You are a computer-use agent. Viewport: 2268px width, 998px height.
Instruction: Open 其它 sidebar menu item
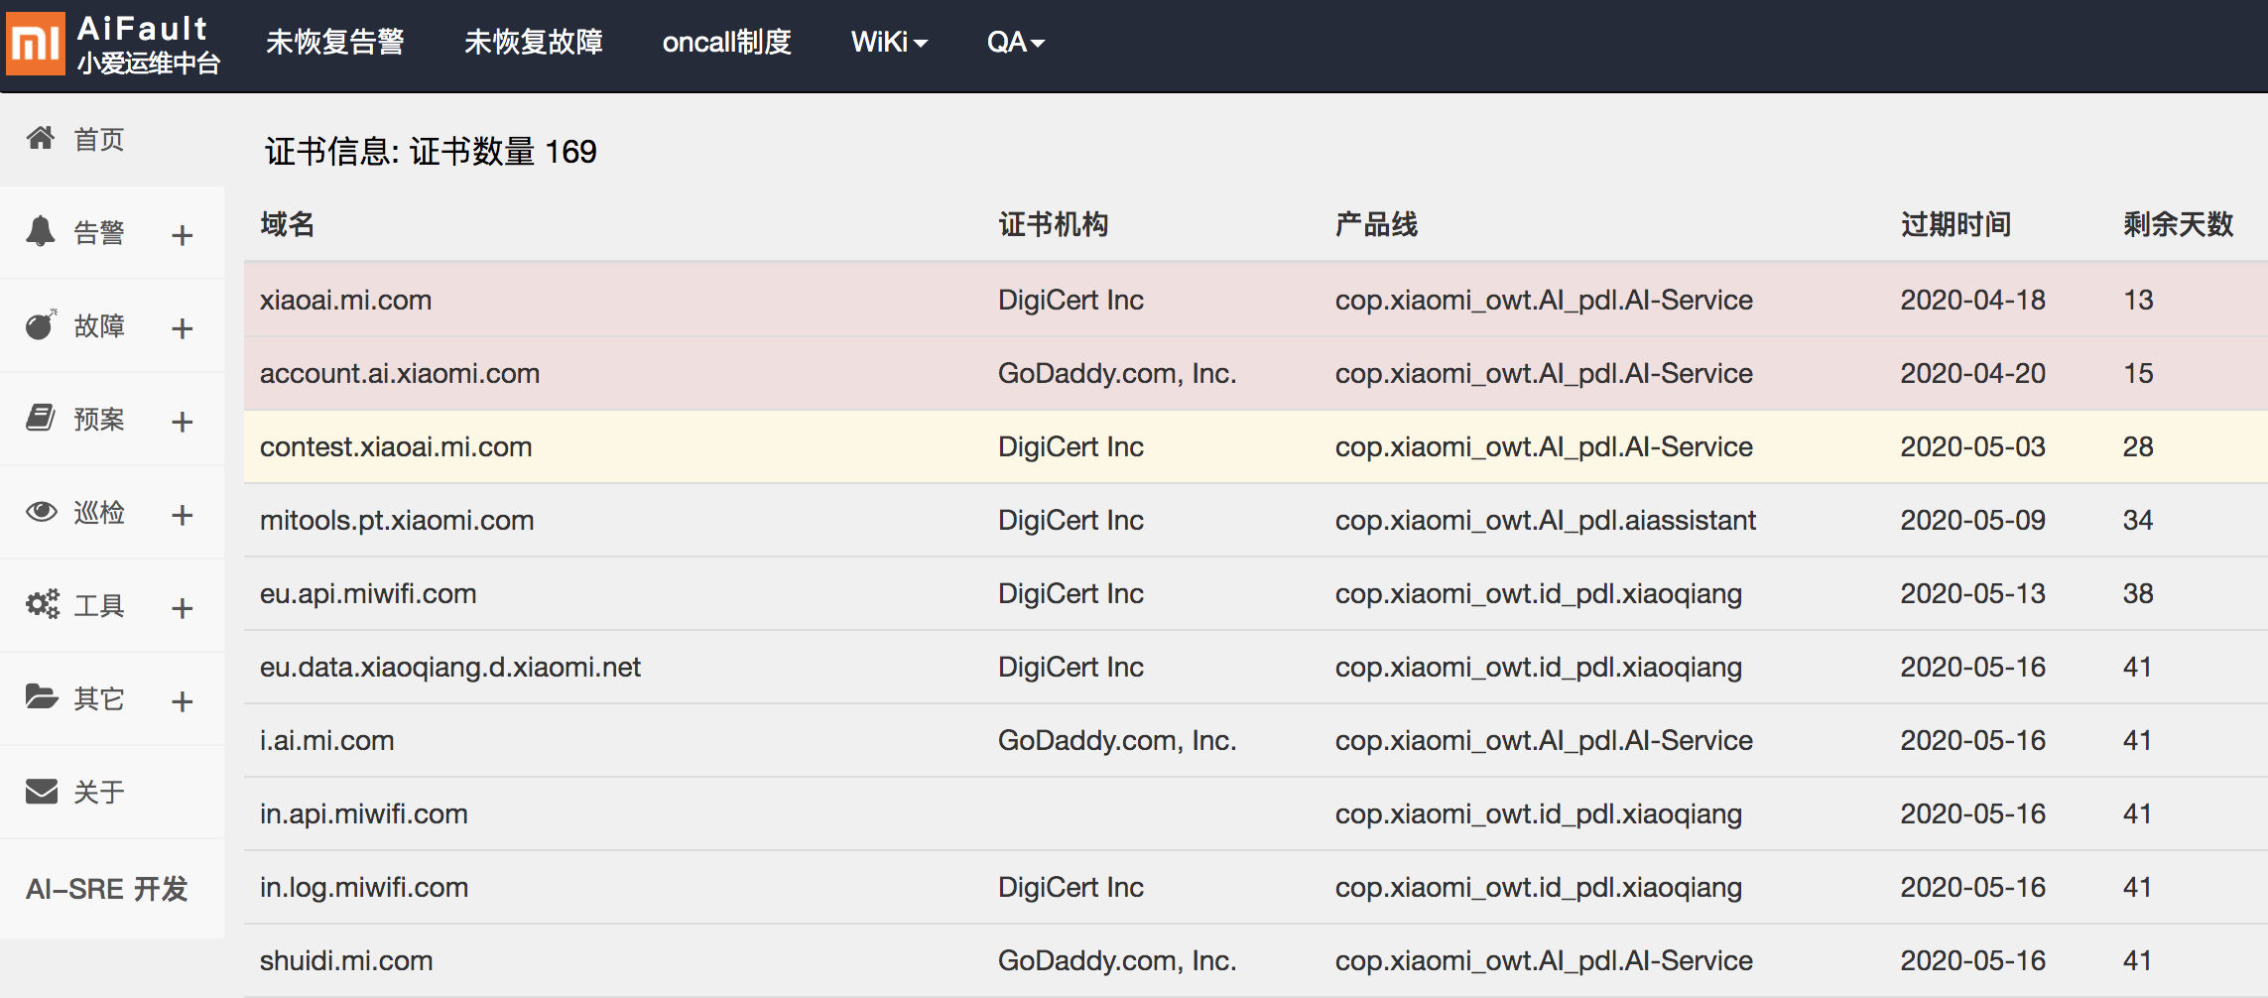pos(99,699)
